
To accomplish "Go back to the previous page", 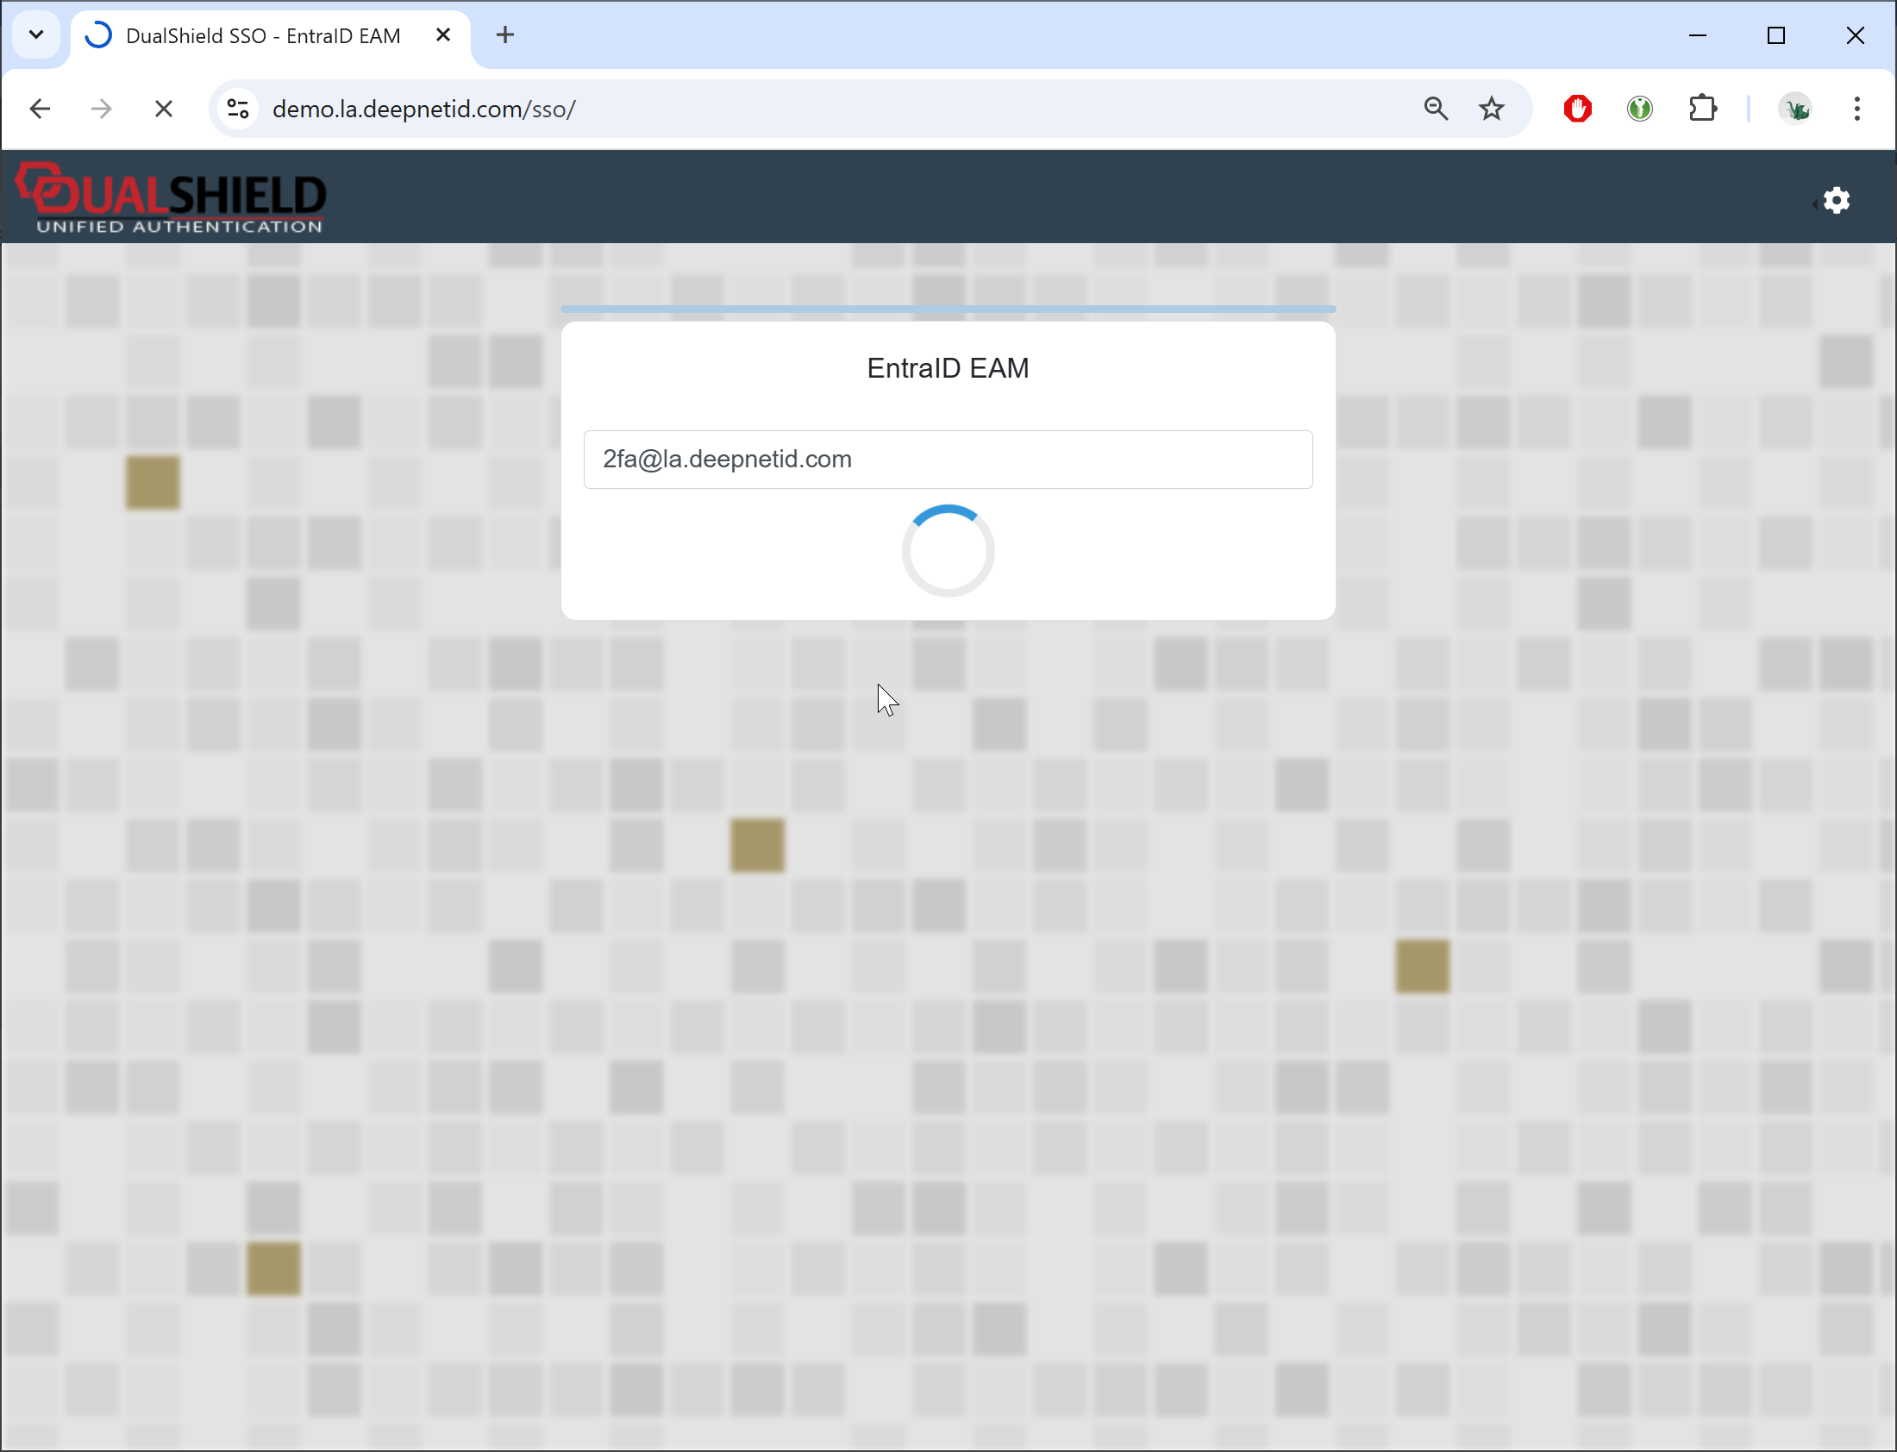I will pyautogui.click(x=40, y=109).
